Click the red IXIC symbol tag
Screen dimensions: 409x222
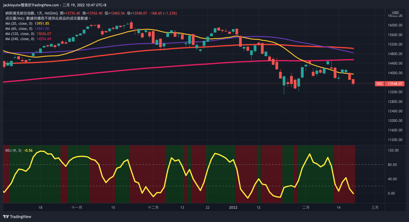380,84
